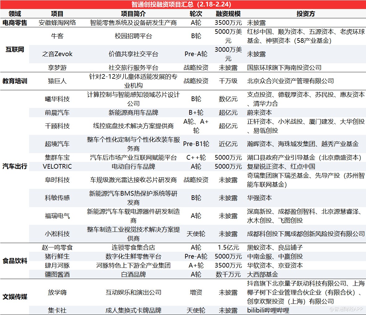Select project cell 曦华科技

tap(57, 99)
